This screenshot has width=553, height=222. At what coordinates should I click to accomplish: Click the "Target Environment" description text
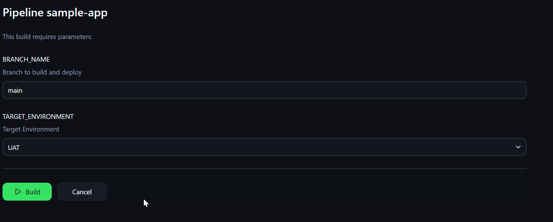31,129
